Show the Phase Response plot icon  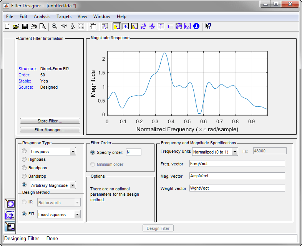pyautogui.click(x=125, y=26)
